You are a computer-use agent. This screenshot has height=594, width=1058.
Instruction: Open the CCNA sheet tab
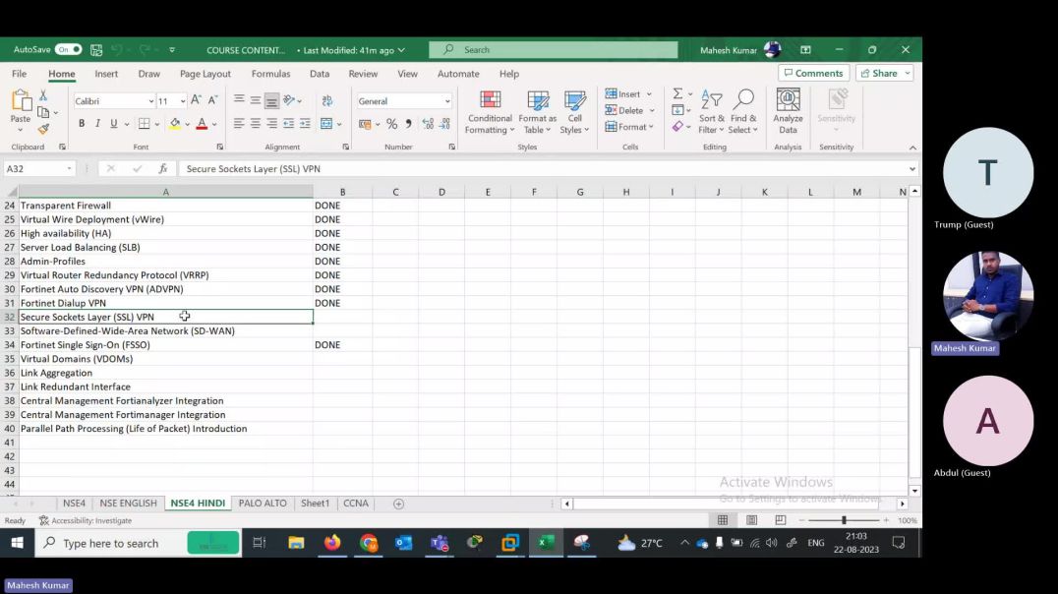[x=356, y=504]
